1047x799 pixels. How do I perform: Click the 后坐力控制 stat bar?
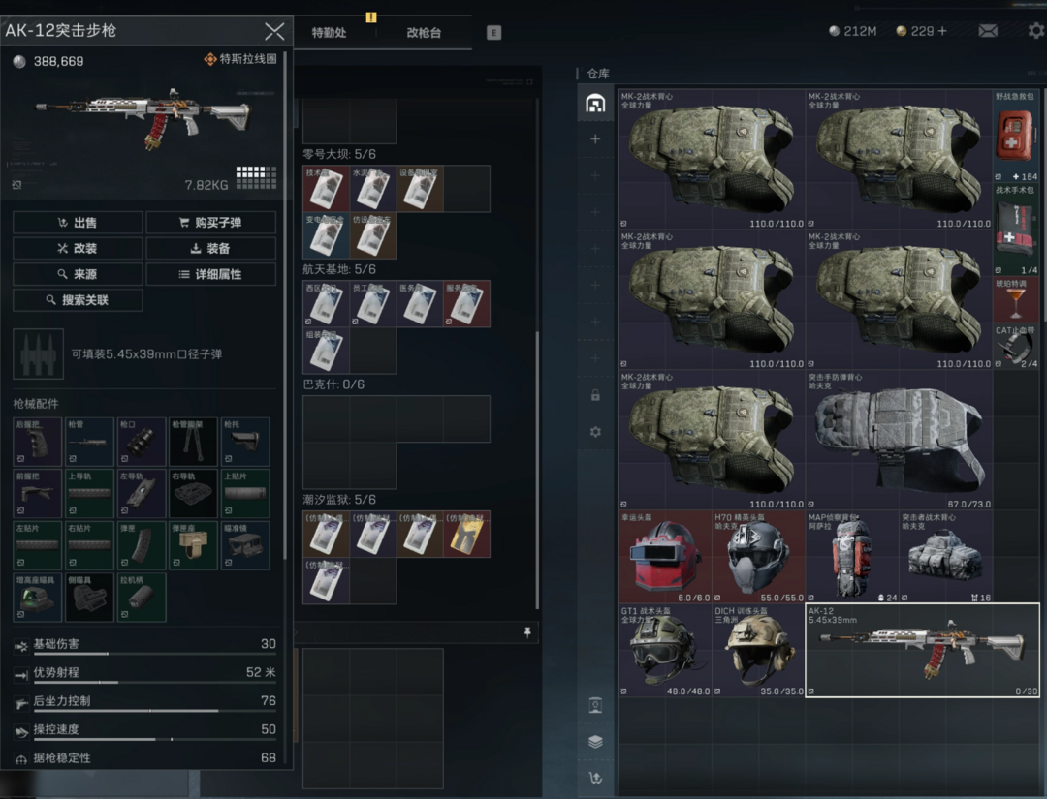tap(145, 712)
